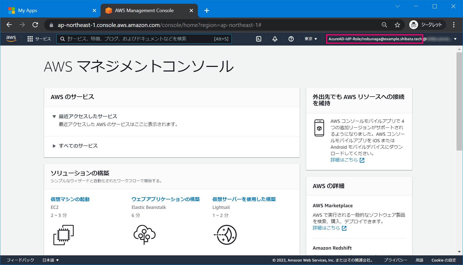Open the 日本語 language dropdown

click(51, 260)
